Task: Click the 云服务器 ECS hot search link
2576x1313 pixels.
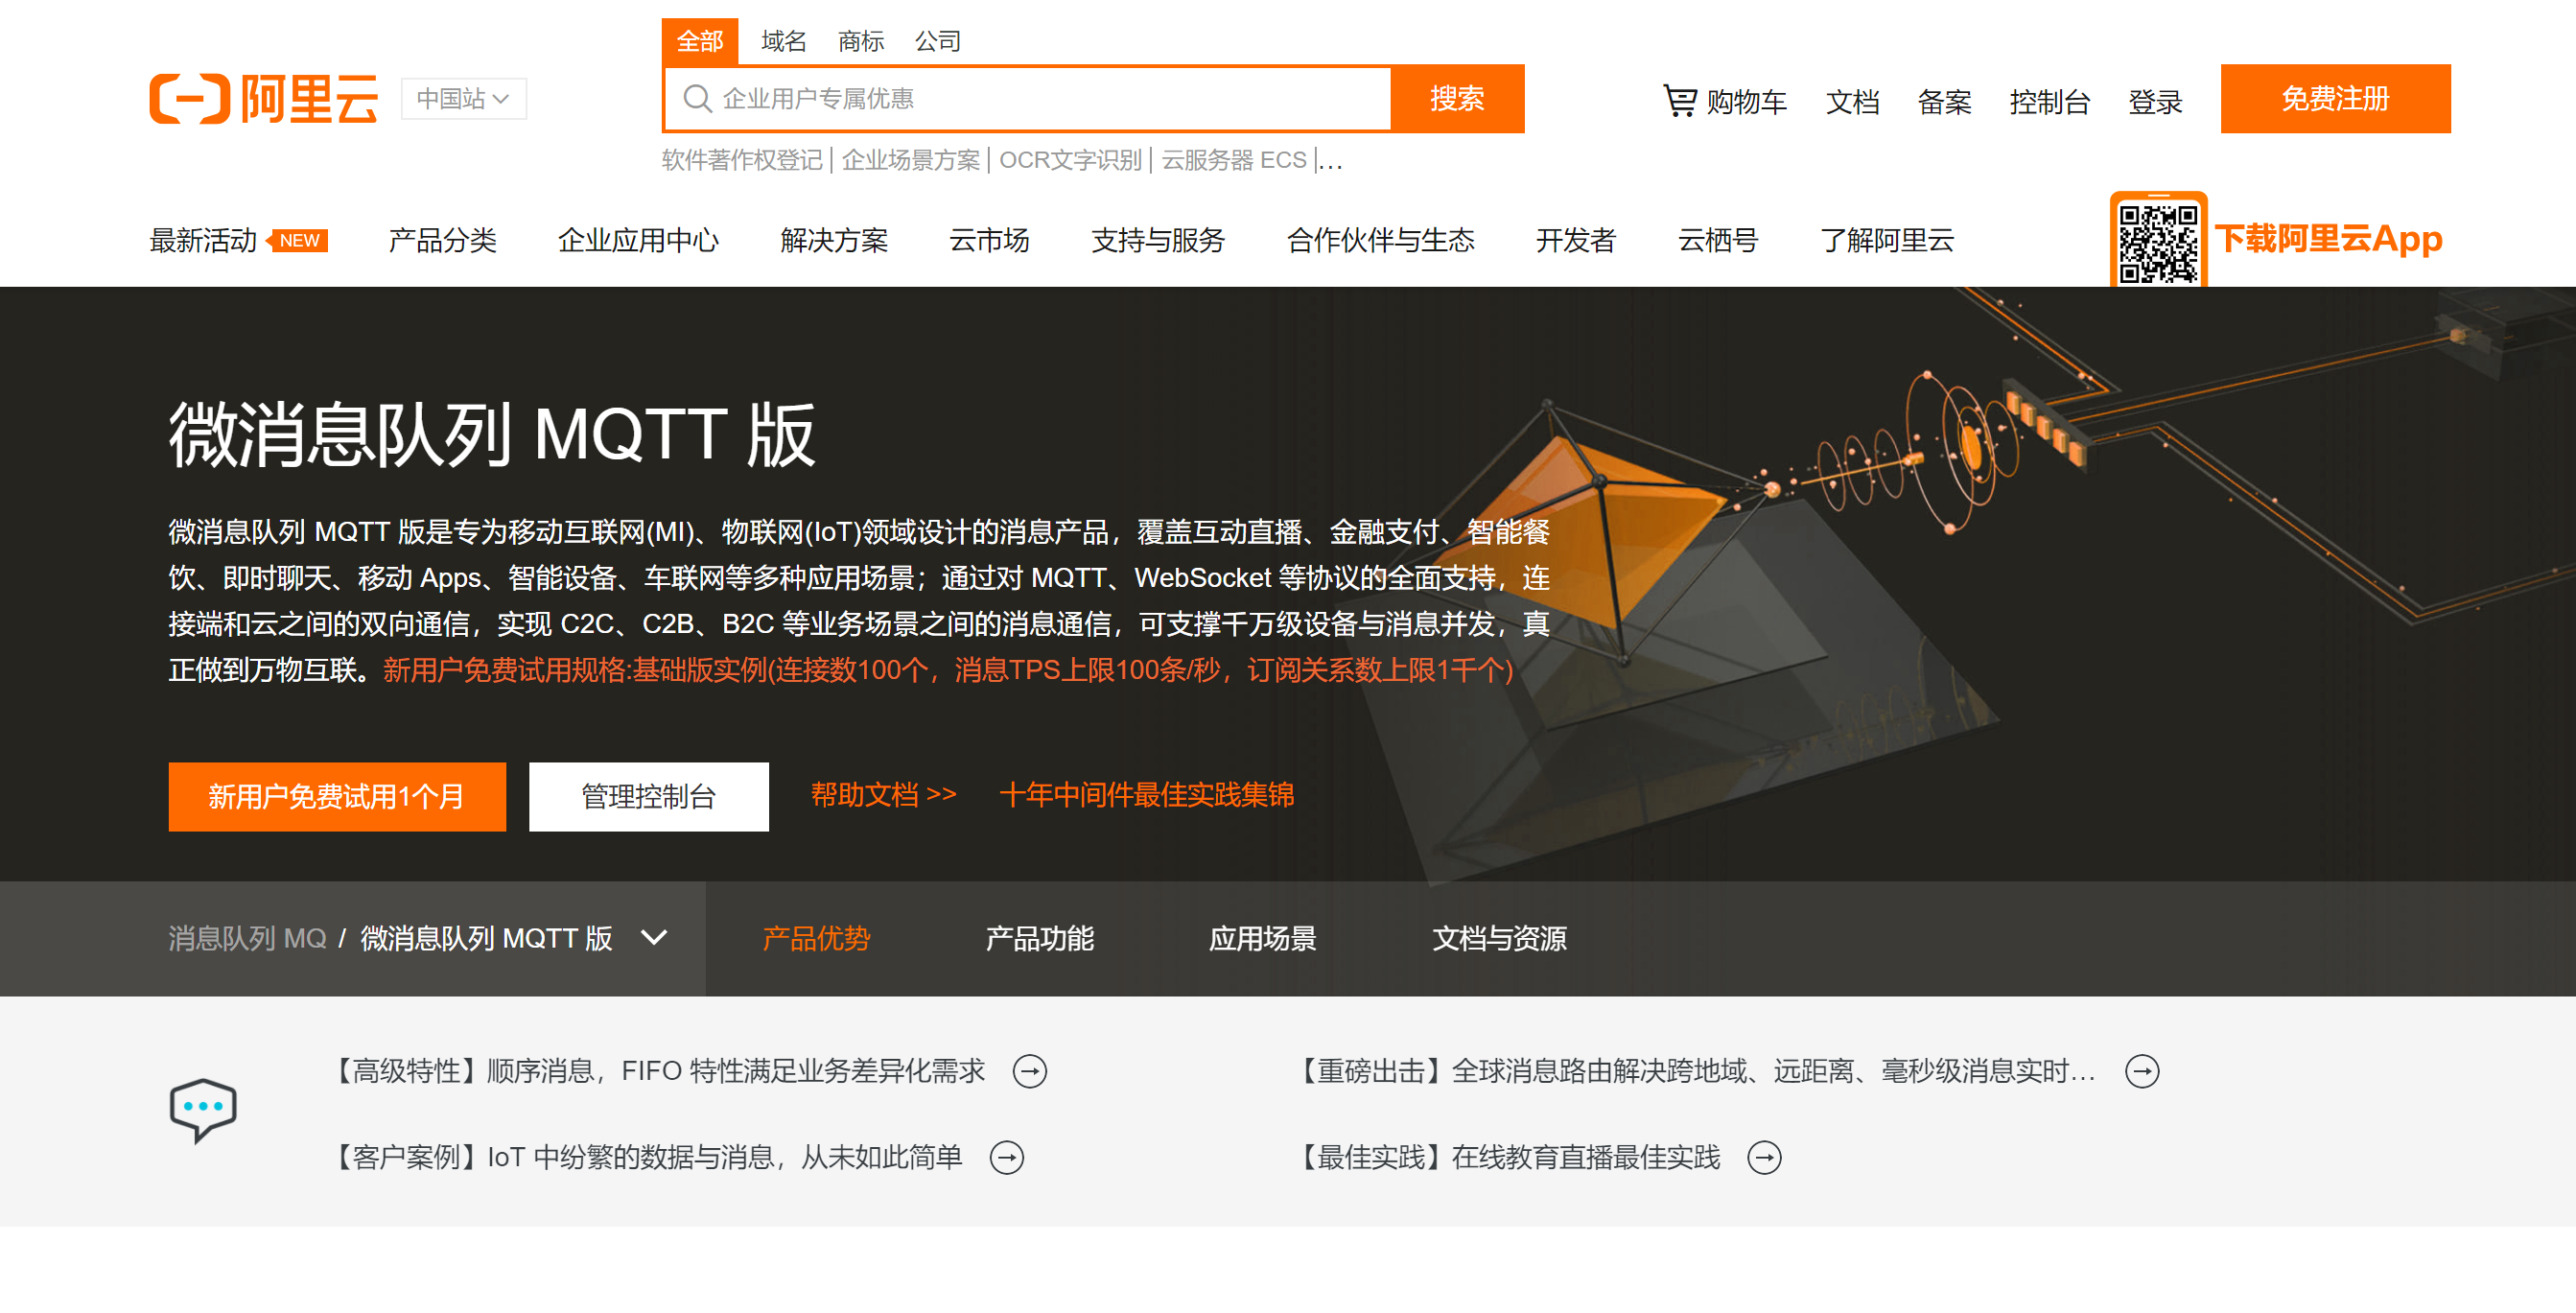Action: (1234, 160)
